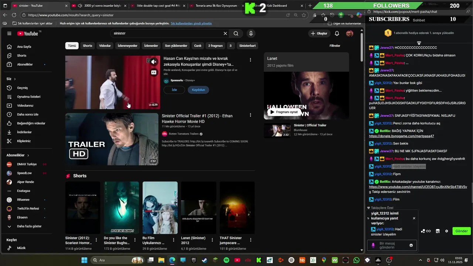
Task: Select the Shorts filter chip
Action: (88, 46)
